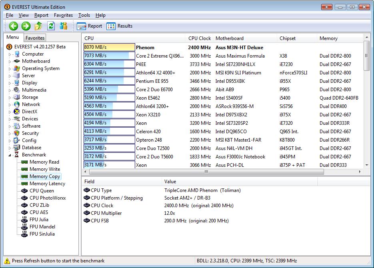This screenshot has width=374, height=268.
Task: Sort by the CPU Clock column header
Action: 199,38
